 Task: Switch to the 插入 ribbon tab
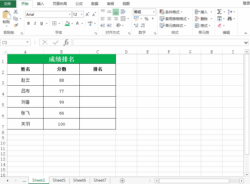click(40, 4)
